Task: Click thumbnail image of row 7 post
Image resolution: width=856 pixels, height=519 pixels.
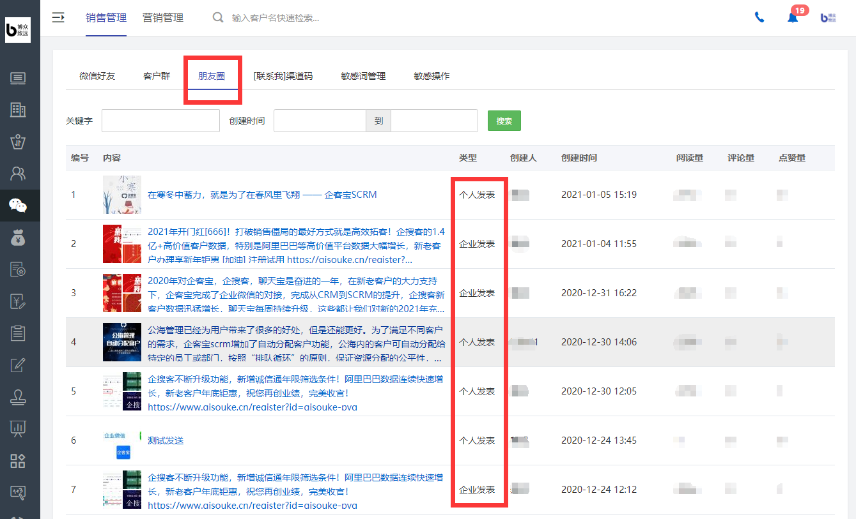Action: tap(122, 490)
